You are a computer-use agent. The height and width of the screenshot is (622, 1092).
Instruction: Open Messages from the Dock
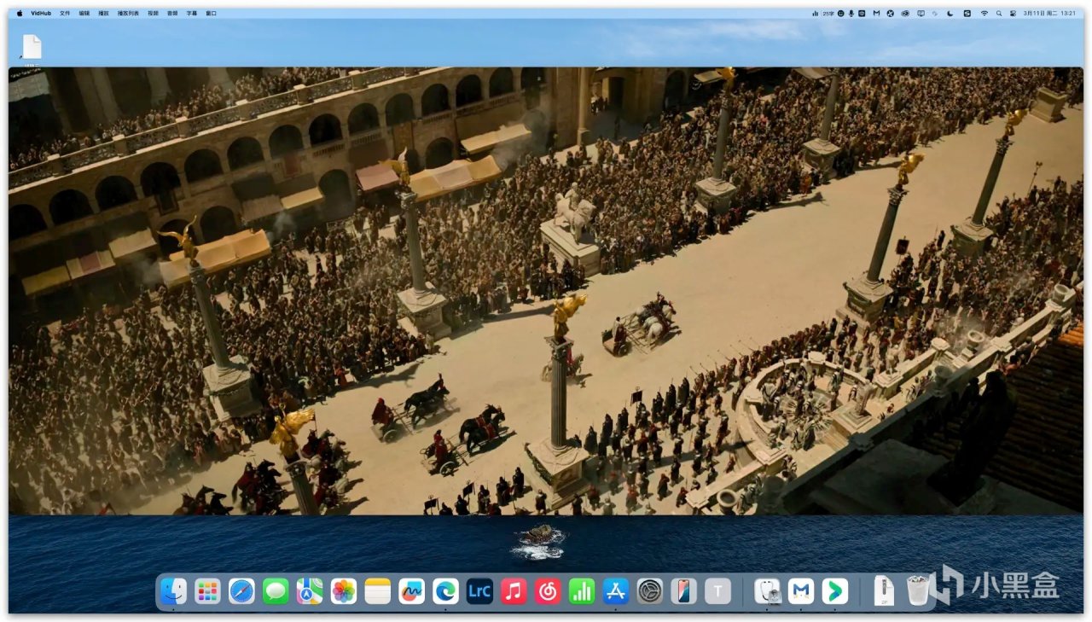276,590
